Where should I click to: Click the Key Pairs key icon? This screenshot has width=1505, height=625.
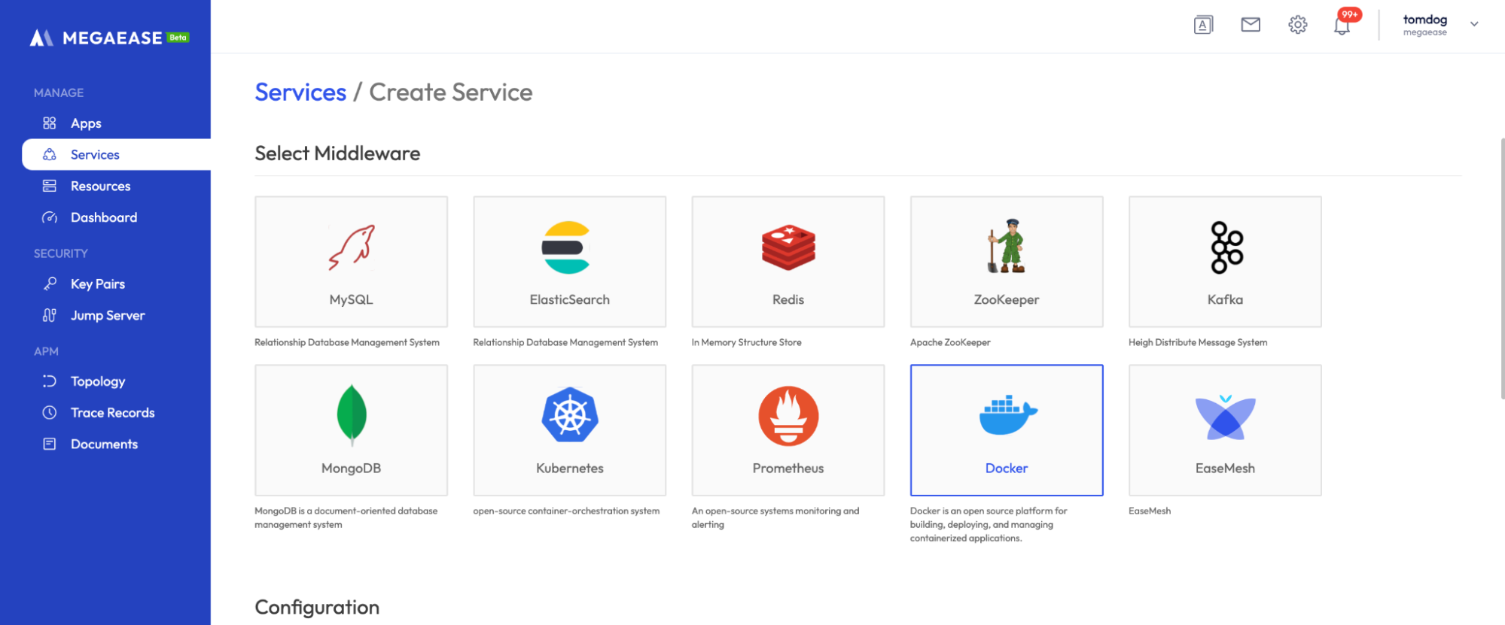click(50, 284)
